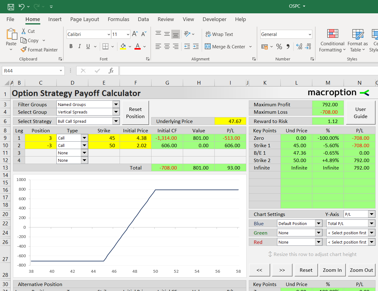This screenshot has width=378, height=291.
Task: Click the chart Reset button
Action: [x=306, y=270]
